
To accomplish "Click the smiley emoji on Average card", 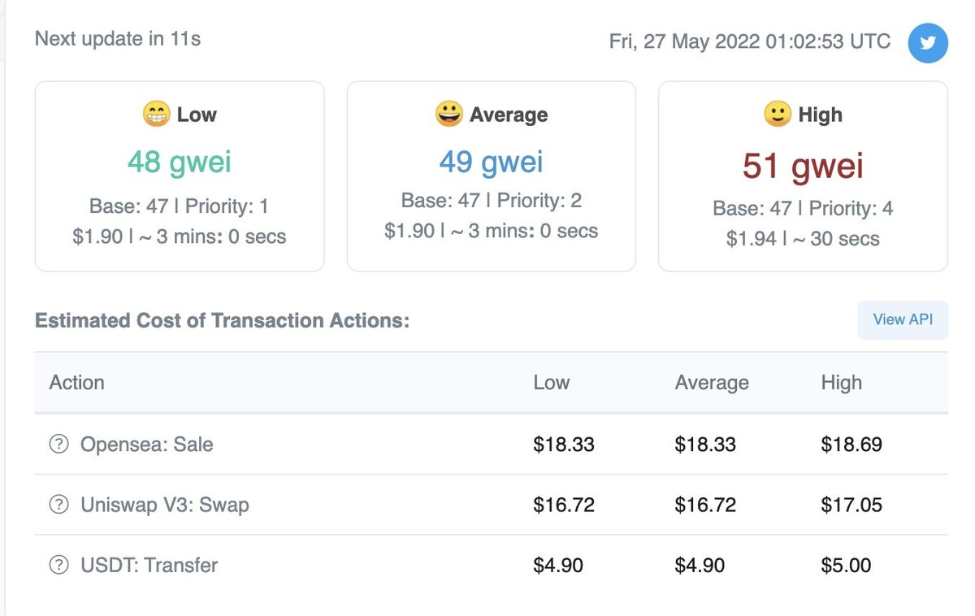I will (x=448, y=115).
